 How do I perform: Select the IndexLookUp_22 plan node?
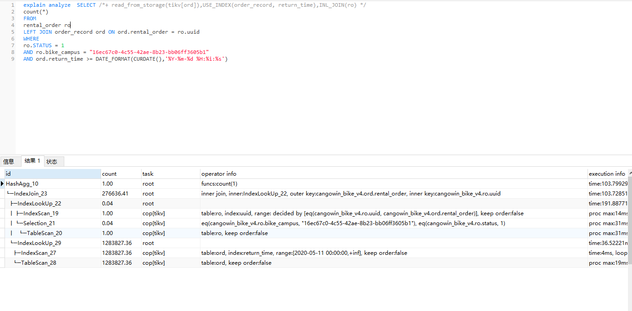click(x=39, y=204)
